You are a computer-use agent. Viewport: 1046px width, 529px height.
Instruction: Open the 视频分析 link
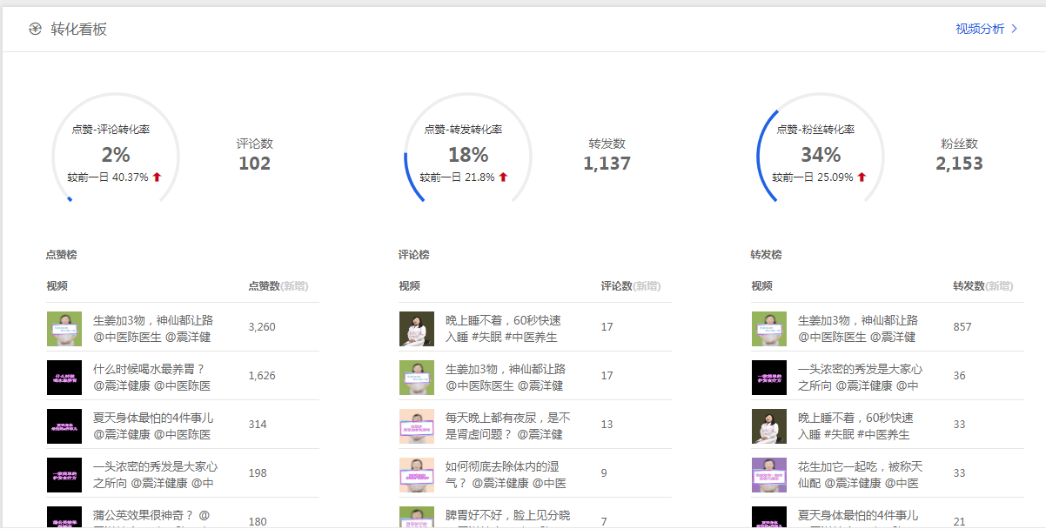click(980, 29)
